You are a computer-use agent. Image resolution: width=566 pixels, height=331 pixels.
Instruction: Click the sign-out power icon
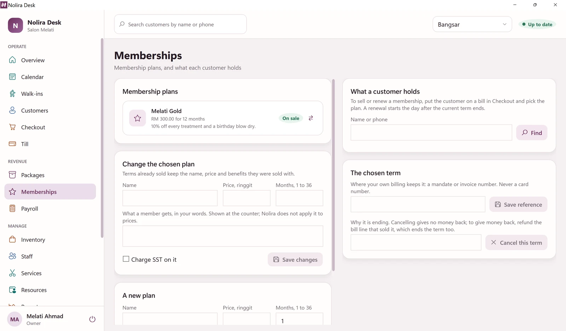92,319
